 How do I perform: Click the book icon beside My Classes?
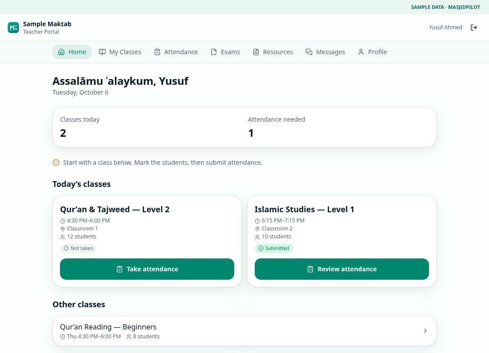pyautogui.click(x=102, y=52)
